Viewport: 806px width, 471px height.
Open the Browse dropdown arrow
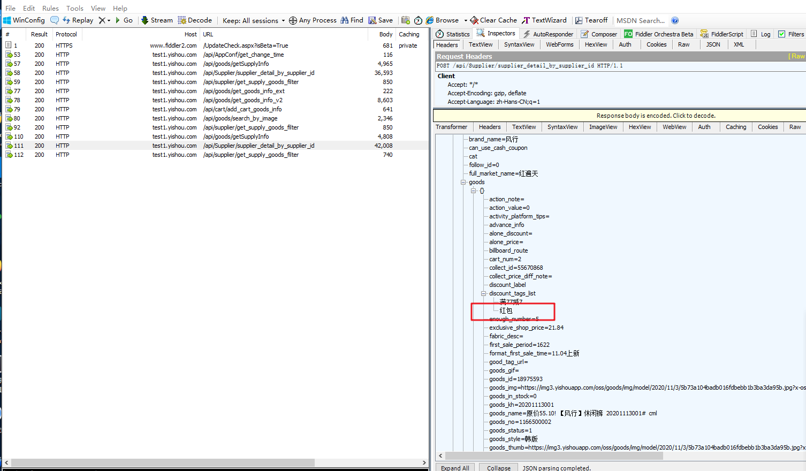tap(466, 21)
